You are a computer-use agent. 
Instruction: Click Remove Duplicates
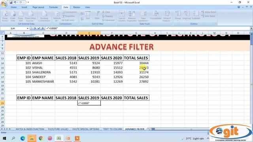tap(132, 16)
